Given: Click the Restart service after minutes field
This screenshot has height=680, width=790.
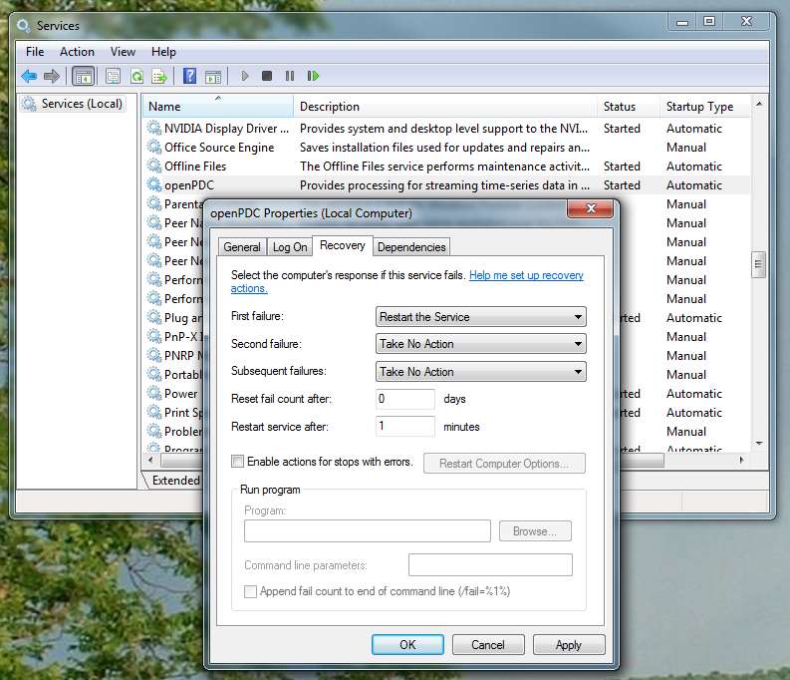Looking at the screenshot, I should 405,426.
